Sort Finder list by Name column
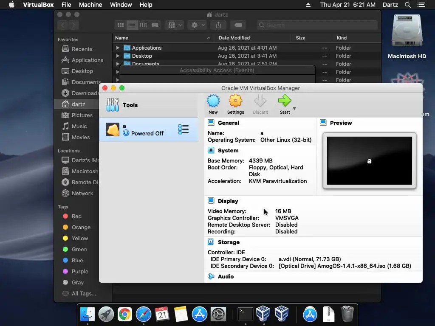 (x=163, y=38)
